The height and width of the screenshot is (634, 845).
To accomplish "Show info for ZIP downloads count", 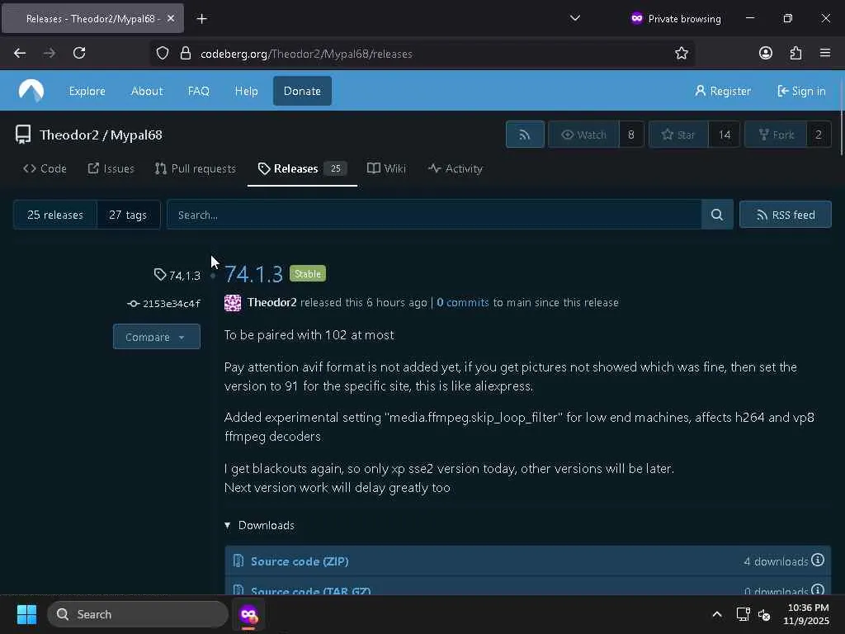I will 818,561.
